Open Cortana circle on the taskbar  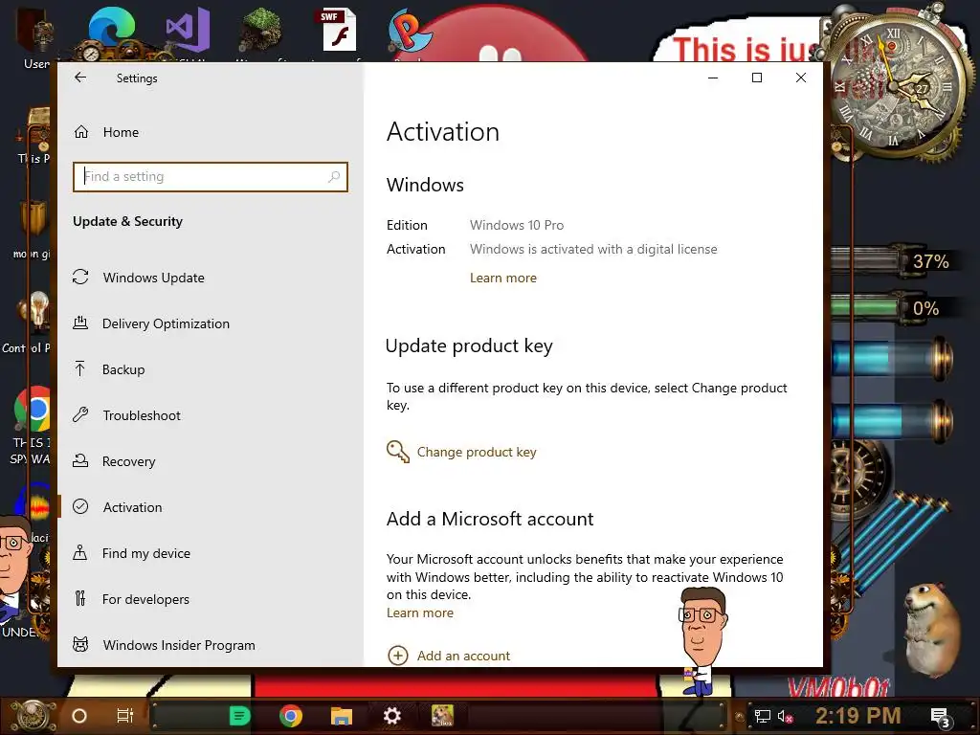click(x=79, y=716)
